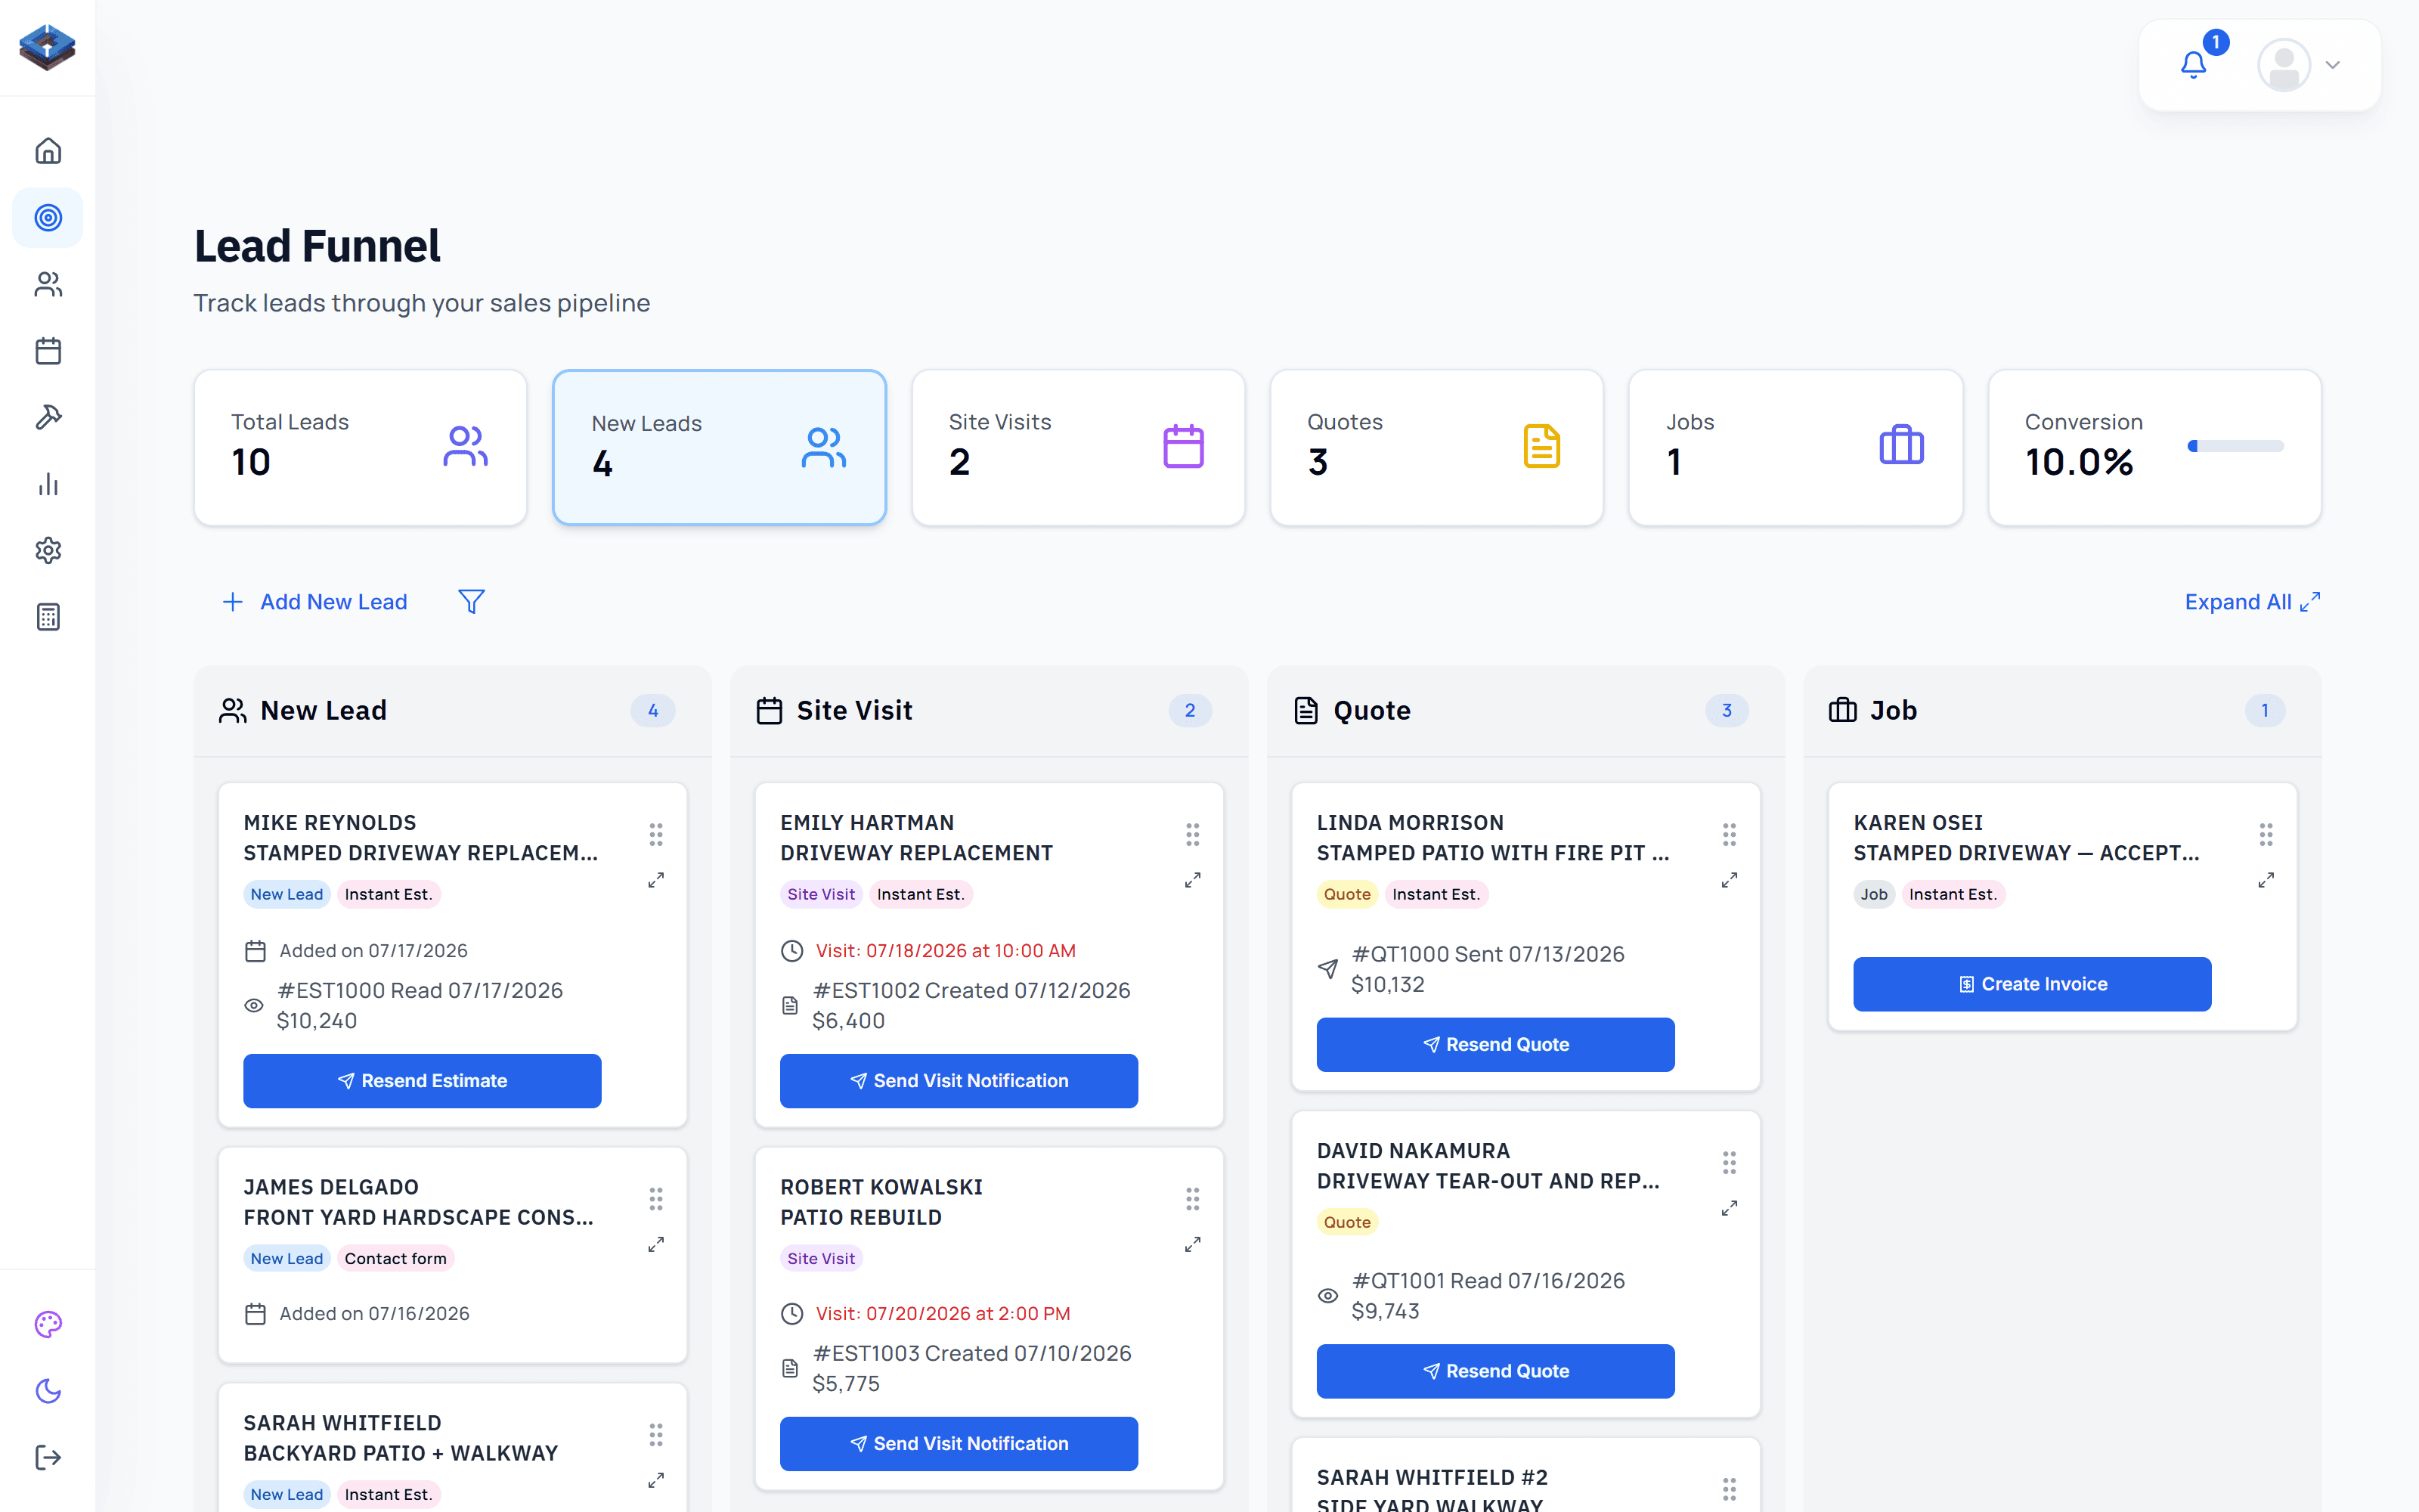Expand the David Nakamura quote card

pyautogui.click(x=1730, y=1208)
